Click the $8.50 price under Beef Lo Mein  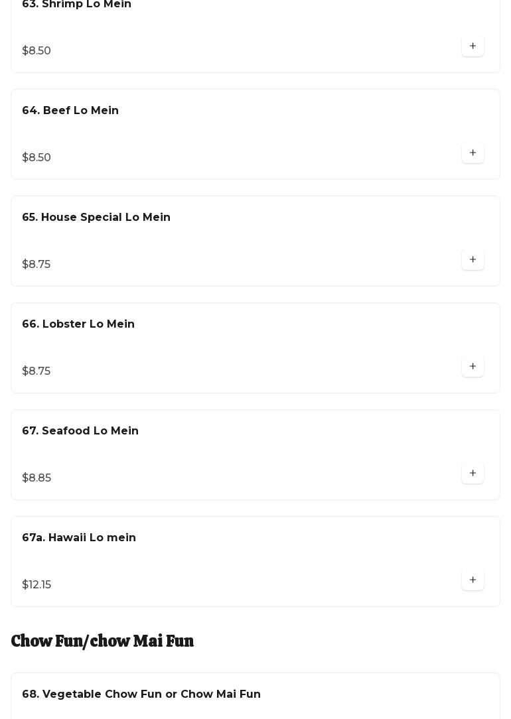(x=36, y=158)
